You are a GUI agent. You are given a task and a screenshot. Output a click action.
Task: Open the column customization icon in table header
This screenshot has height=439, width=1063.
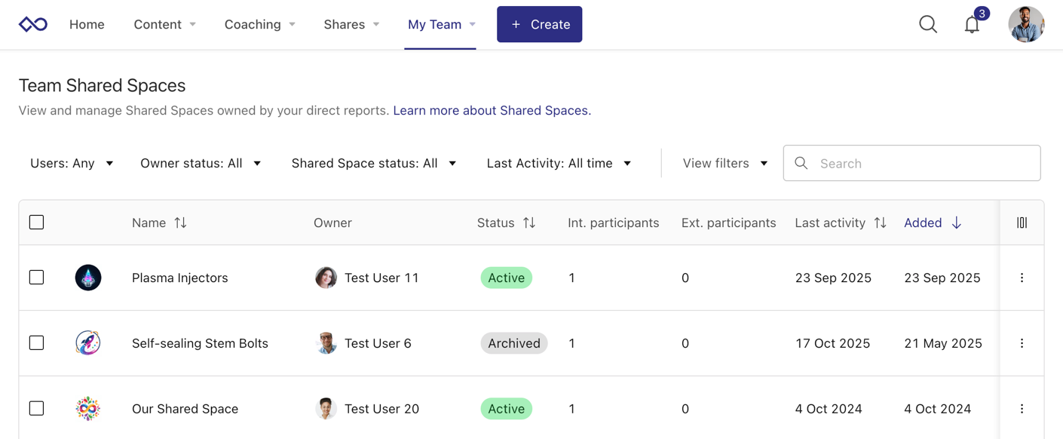(x=1022, y=222)
